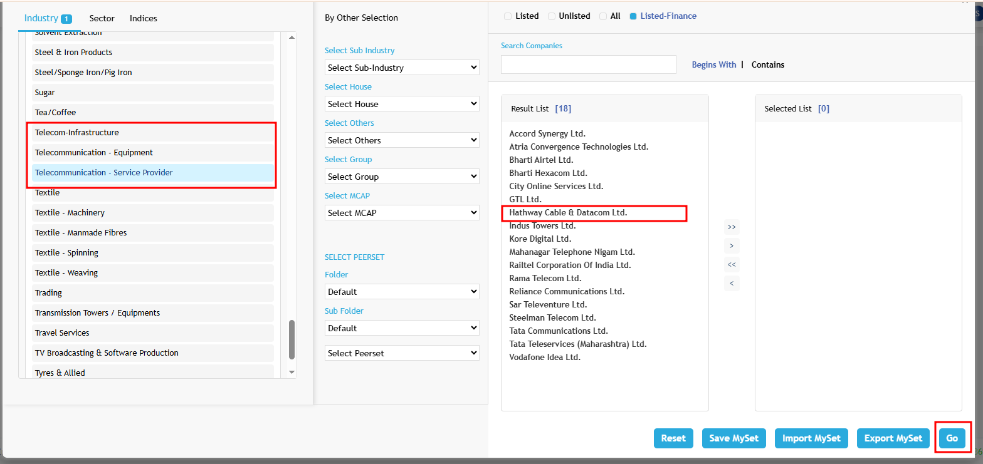The width and height of the screenshot is (983, 464).
Task: Click the Save MySet button
Action: [x=733, y=438]
